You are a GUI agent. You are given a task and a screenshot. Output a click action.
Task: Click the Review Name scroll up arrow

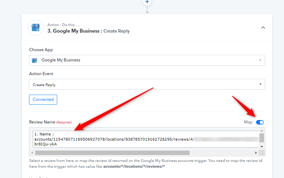point(262,131)
